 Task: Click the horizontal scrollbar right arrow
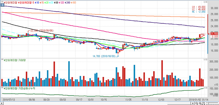click(193, 103)
